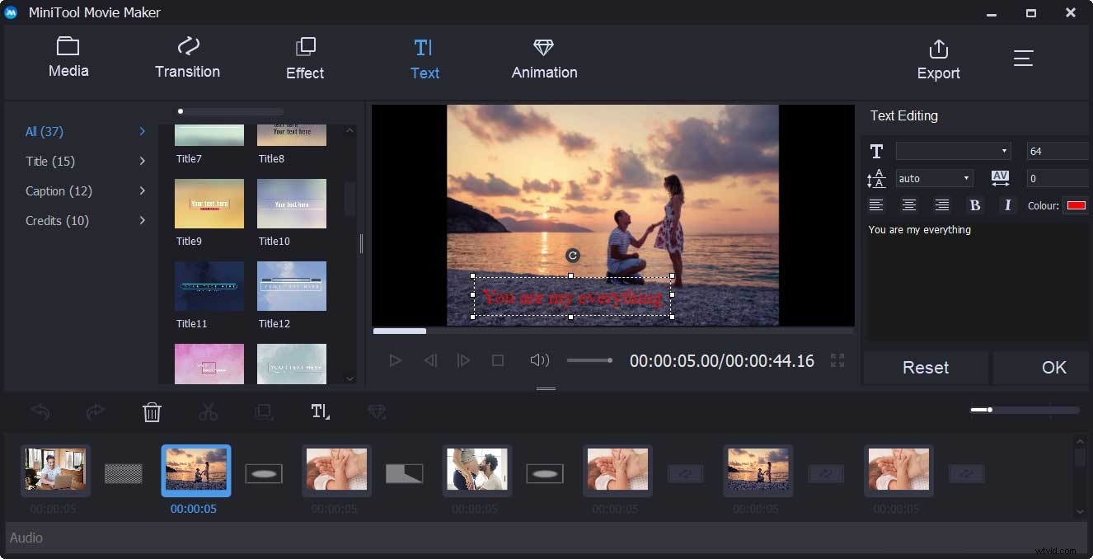Image resolution: width=1093 pixels, height=559 pixels.
Task: Open text options from the timeline toolbar
Action: (320, 411)
